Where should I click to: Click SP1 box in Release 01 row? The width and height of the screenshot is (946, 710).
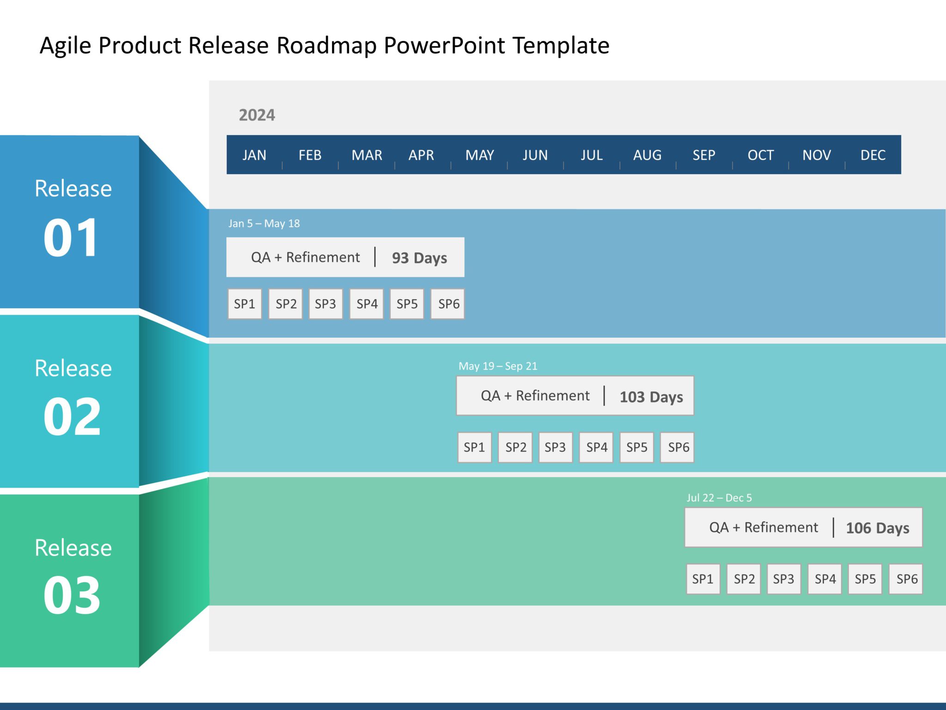tap(244, 304)
